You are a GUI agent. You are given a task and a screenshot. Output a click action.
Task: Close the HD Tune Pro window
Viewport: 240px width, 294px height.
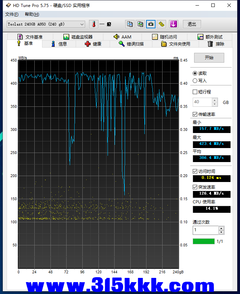[x=229, y=5]
